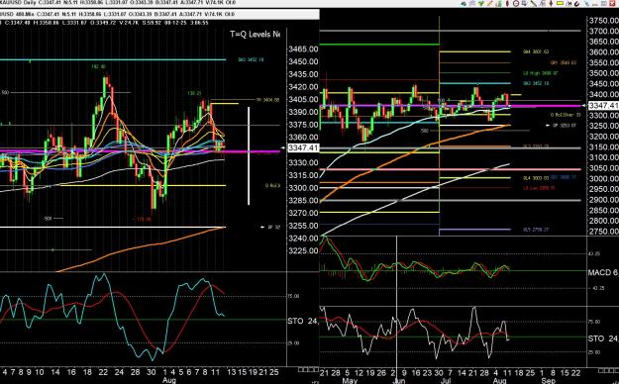Image resolution: width=619 pixels, height=384 pixels.
Task: Click the 'STO 24,' label on right chart
Action: pyautogui.click(x=603, y=338)
